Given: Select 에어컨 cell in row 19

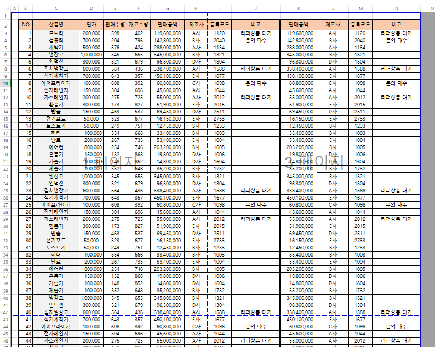Looking at the screenshot, I should coord(56,147).
